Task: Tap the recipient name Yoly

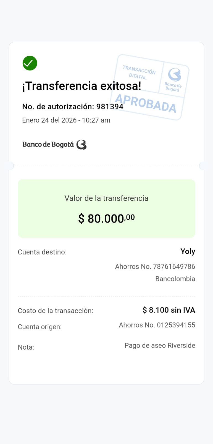Action: (x=188, y=251)
